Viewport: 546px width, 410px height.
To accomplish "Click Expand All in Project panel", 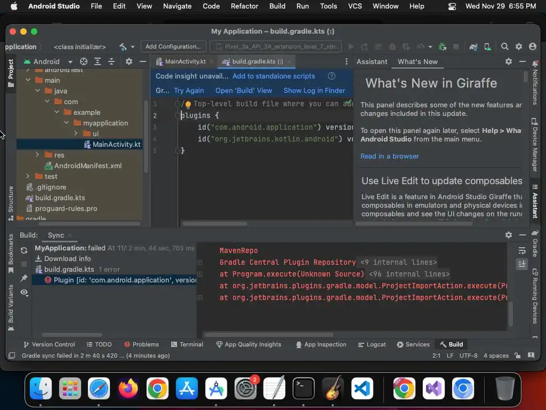I will click(98, 62).
